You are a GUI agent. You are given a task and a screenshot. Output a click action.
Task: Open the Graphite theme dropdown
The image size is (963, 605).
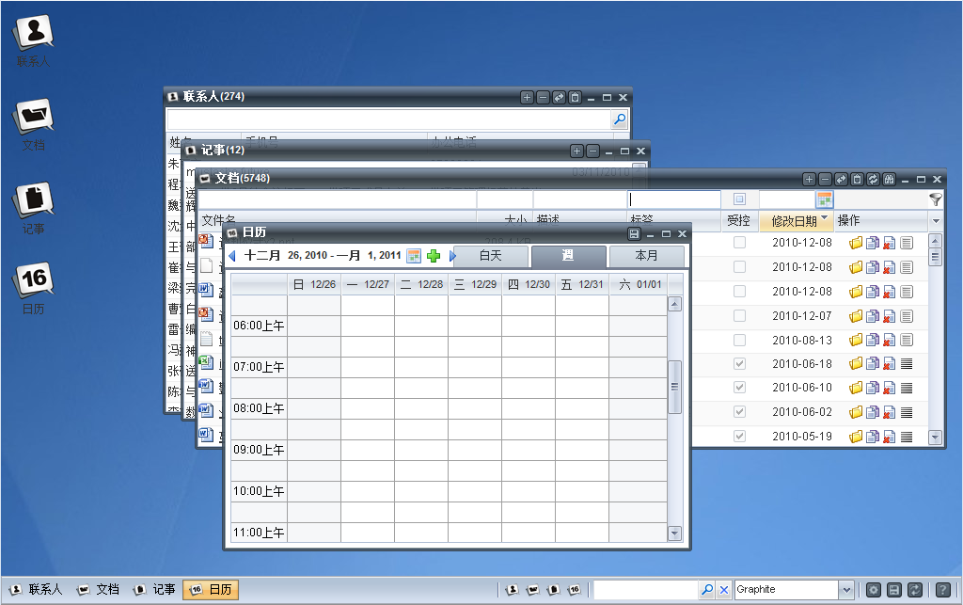click(x=846, y=590)
